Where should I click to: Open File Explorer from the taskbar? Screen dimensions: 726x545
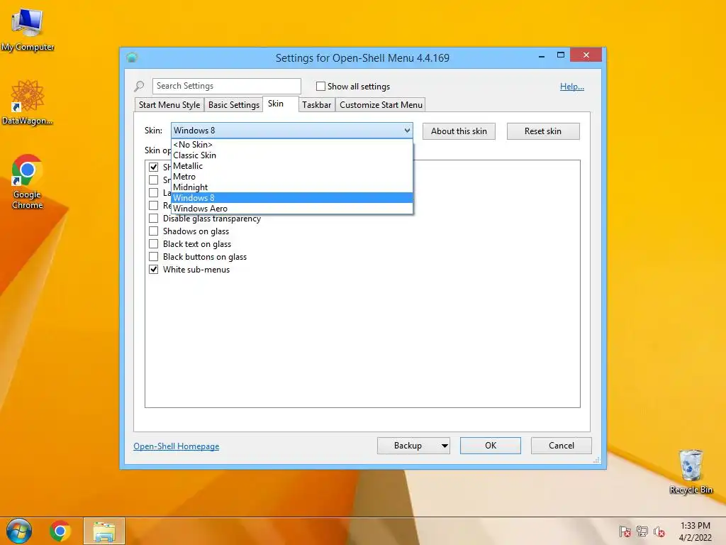tap(104, 531)
